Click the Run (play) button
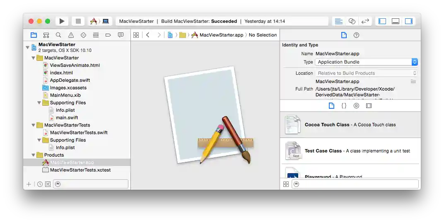This screenshot has height=223, width=444. pos(62,21)
